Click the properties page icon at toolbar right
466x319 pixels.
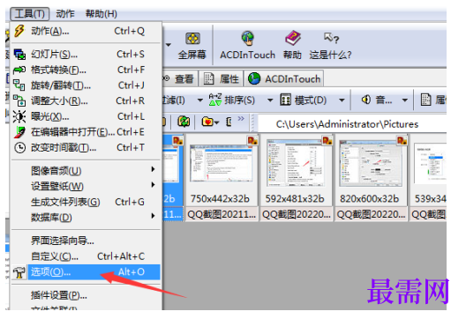click(426, 100)
